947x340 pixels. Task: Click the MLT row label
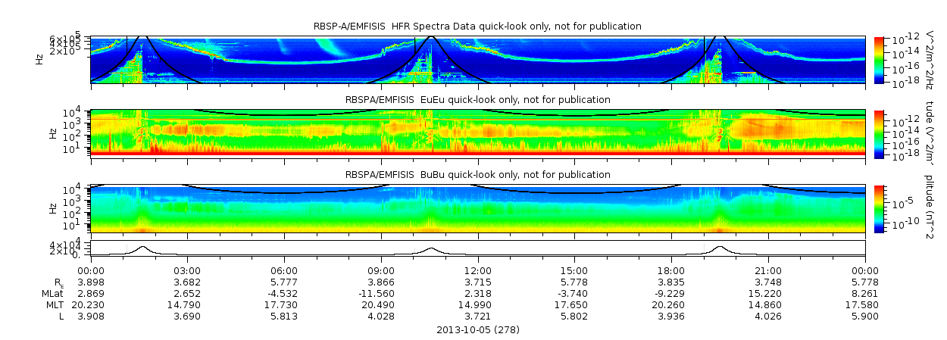point(54,304)
